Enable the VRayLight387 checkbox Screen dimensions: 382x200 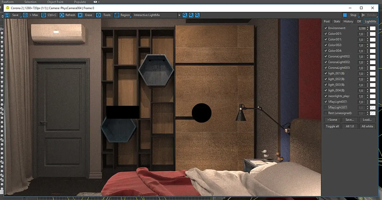coord(326,107)
